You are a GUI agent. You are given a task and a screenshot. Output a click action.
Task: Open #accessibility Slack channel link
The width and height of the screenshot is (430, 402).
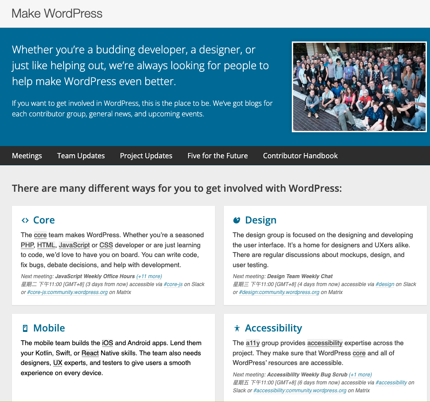click(391, 383)
